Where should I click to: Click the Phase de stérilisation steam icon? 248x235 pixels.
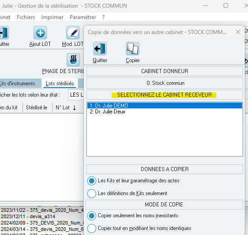73,60
